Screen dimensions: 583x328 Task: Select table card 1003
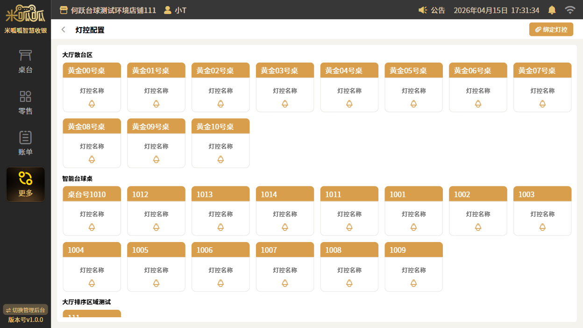coord(542,211)
